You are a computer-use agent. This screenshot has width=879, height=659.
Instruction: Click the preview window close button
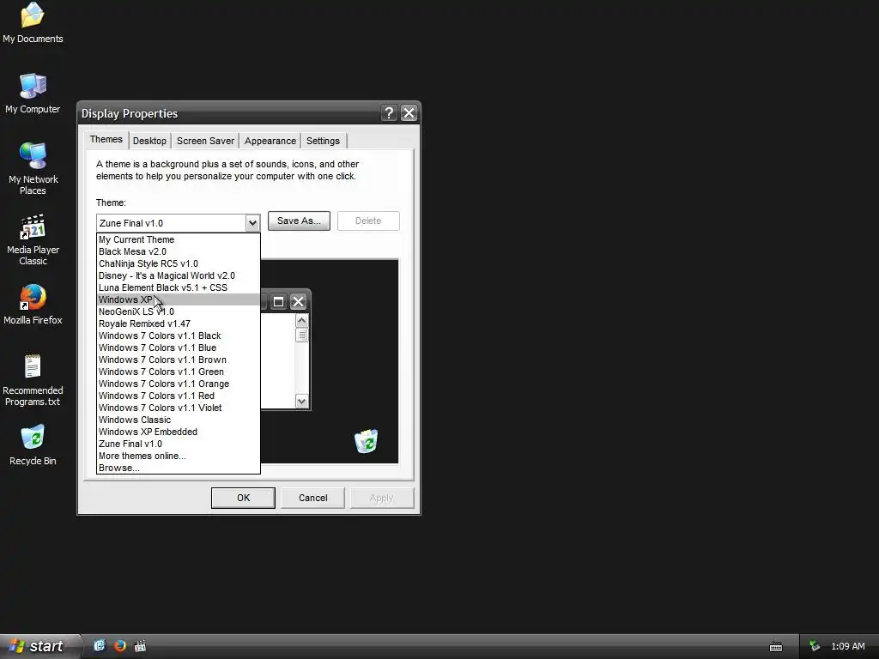(x=298, y=302)
